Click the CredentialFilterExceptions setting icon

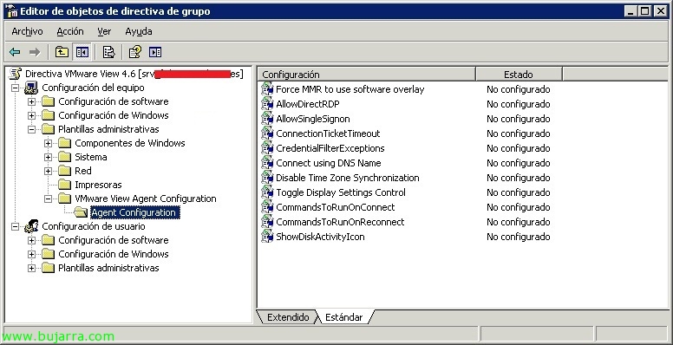click(x=267, y=148)
